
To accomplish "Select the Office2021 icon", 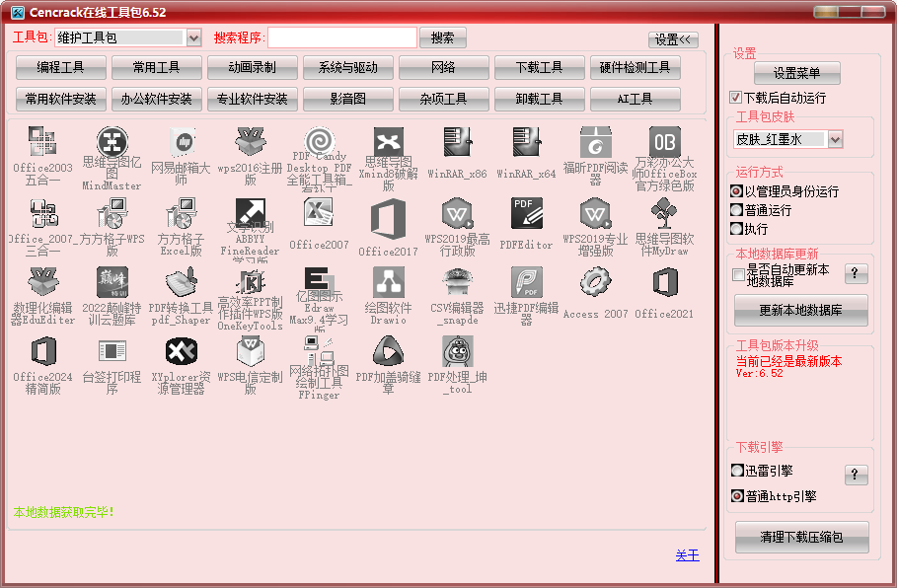I will [664, 283].
